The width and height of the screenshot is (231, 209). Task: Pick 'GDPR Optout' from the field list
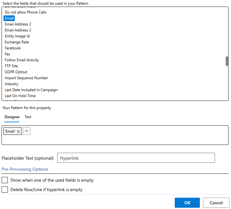point(16,72)
